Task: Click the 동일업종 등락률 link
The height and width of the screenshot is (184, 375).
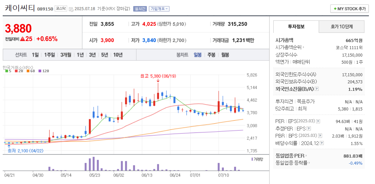Action: (x=291, y=163)
